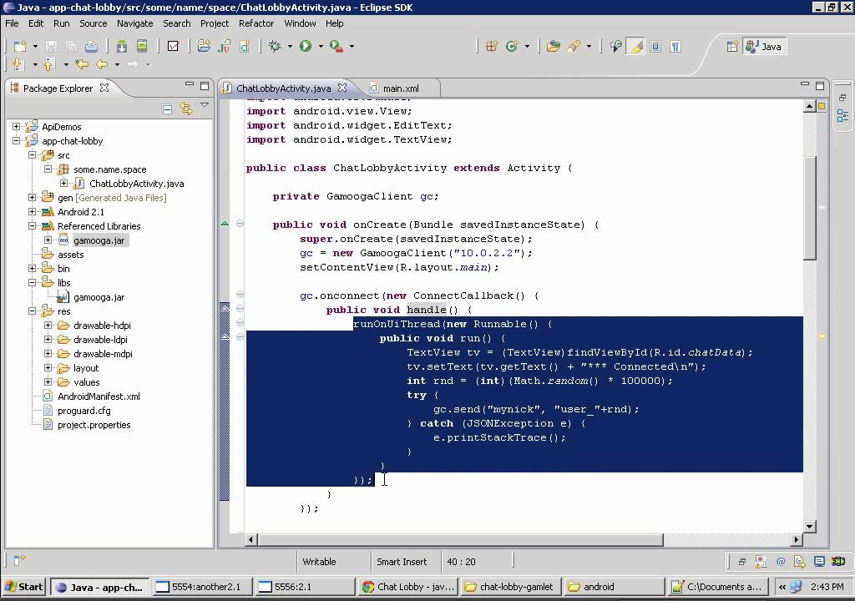Toggle Block Selection Mode icon

coord(655,47)
